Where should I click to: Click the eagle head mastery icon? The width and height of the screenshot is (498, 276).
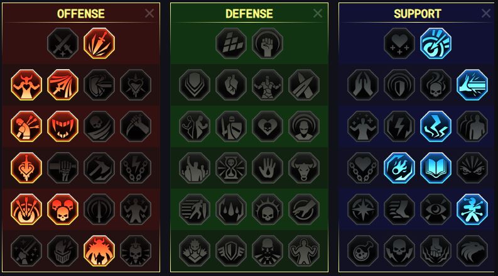tap(472, 251)
